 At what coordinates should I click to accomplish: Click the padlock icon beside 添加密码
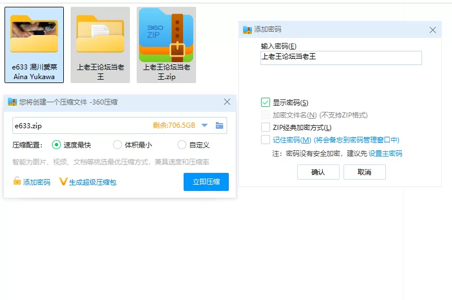point(17,181)
